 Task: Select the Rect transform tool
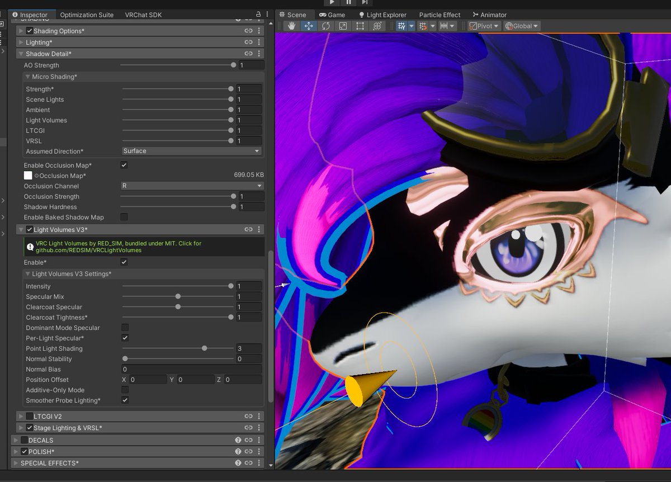(360, 26)
